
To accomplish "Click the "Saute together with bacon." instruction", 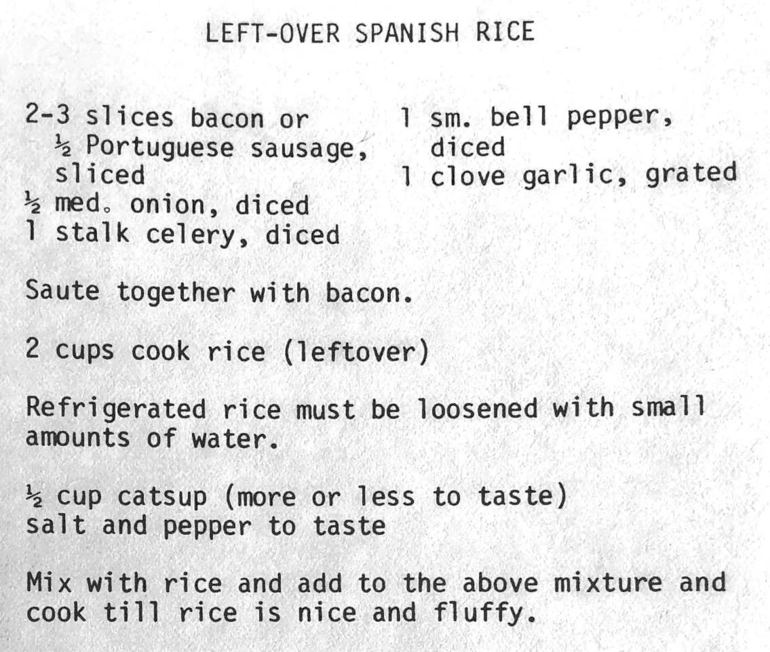I will (219, 293).
